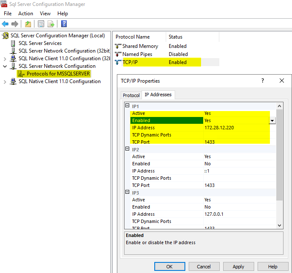Collapse SQL Server Network Configuration tree node

pos(5,66)
